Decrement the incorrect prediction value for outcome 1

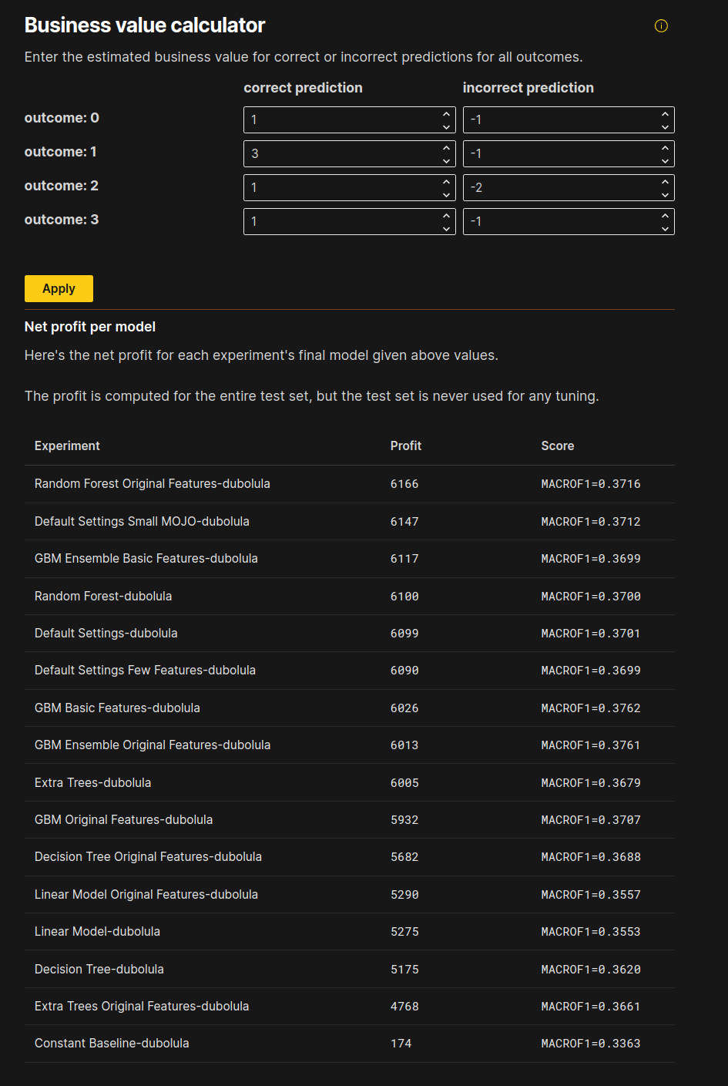click(x=665, y=159)
